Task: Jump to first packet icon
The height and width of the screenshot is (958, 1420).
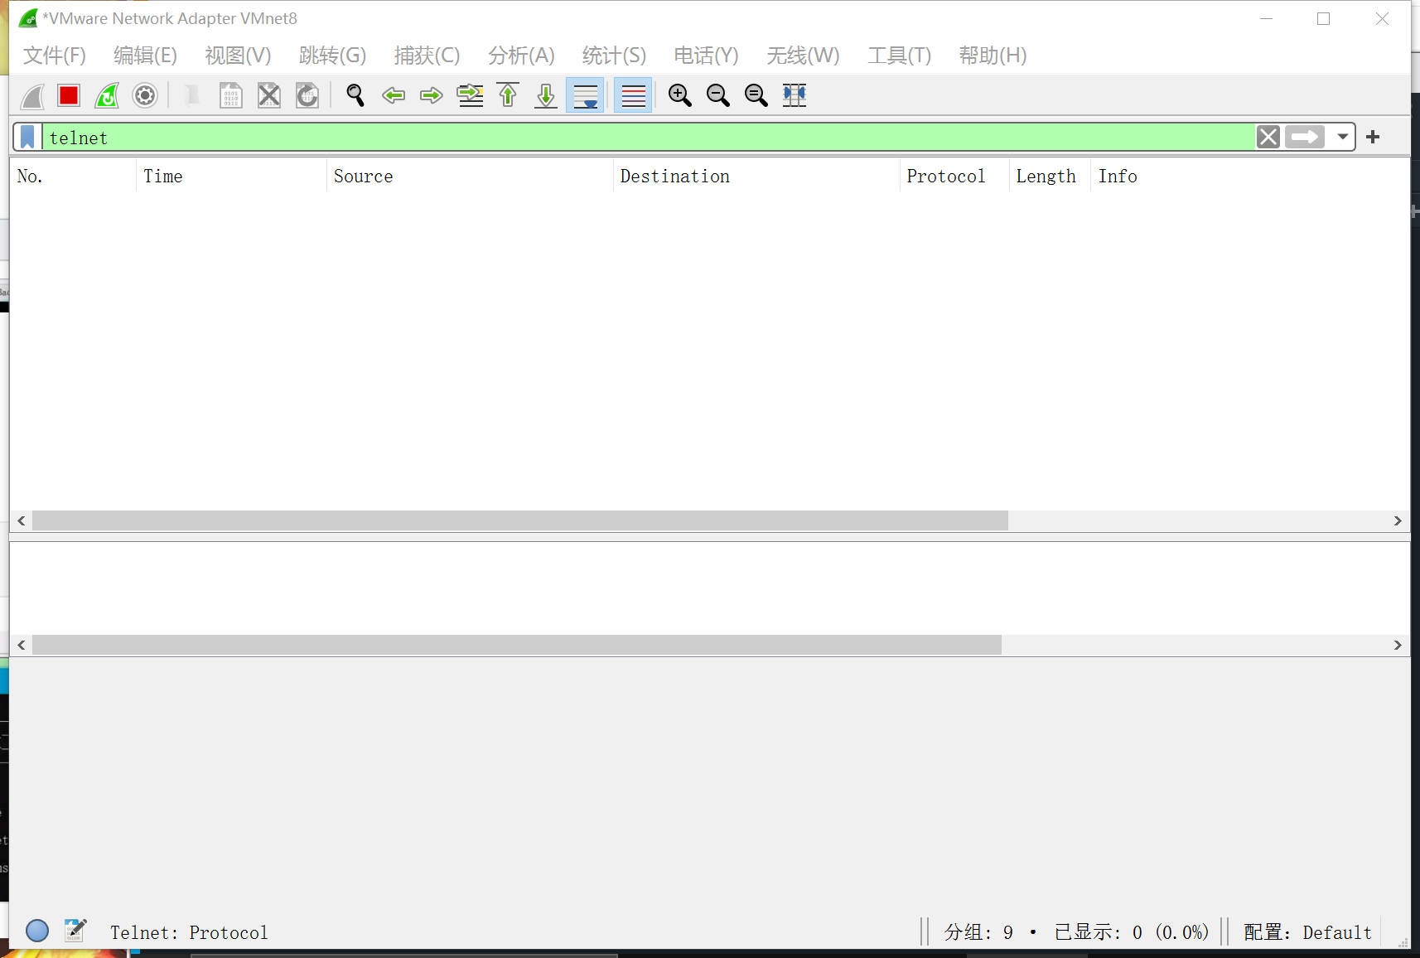Action: [508, 95]
